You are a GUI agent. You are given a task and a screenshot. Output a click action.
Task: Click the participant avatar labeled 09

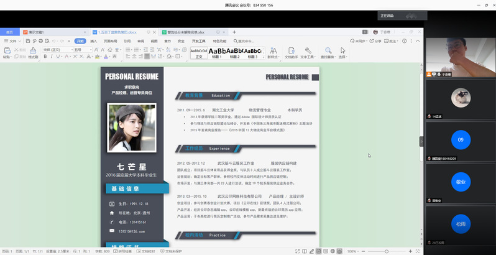pyautogui.click(x=461, y=139)
